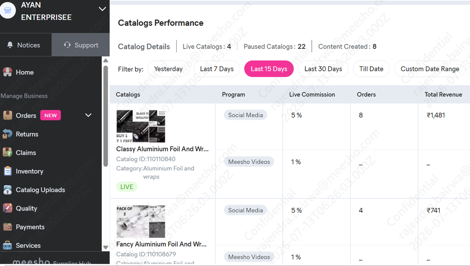Viewport: 470px width, 266px height.
Task: Click Meesho Videos tag in Classy Aluminium row
Action: click(249, 162)
